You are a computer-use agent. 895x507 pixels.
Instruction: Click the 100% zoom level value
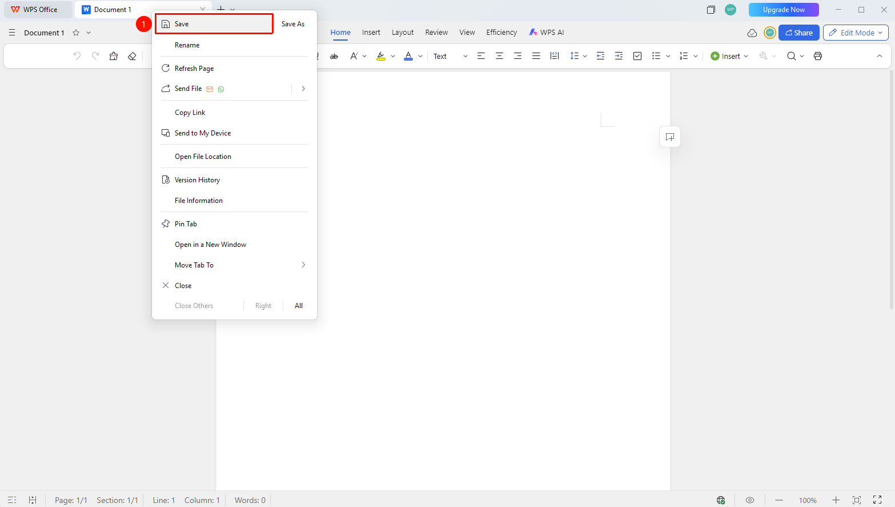[x=808, y=500]
